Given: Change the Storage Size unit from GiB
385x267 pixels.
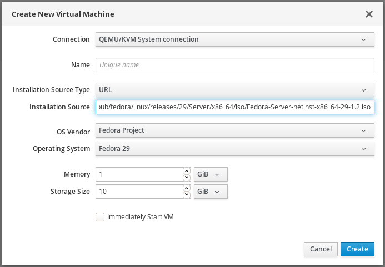Looking at the screenshot, I should 211,192.
